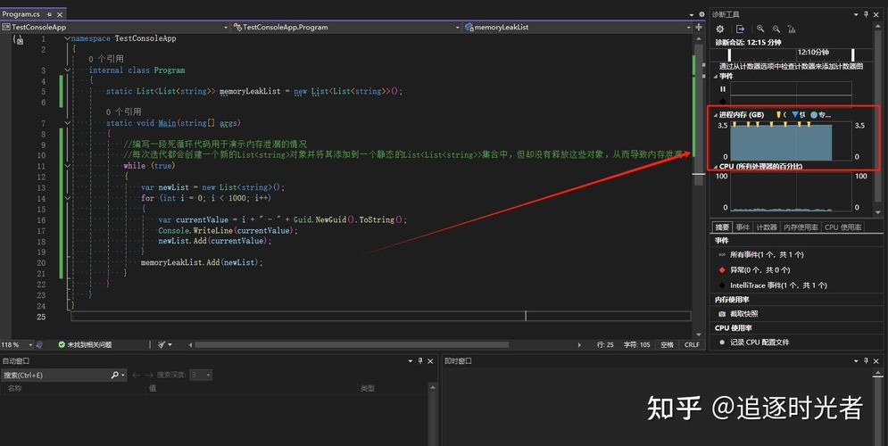Screen dimensions: 888x446
Task: Close the Autos window
Action: click(430, 360)
